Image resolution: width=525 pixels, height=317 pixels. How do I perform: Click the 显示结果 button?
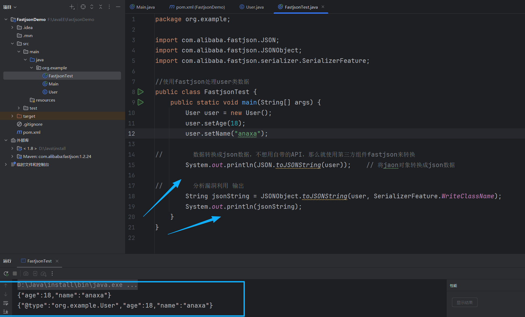tap(464, 302)
